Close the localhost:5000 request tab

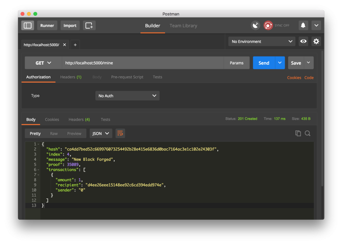[x=65, y=44]
